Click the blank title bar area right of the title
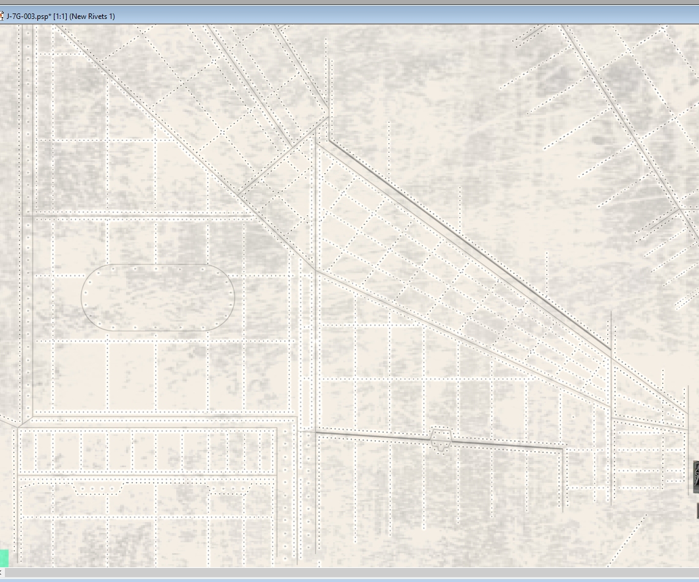The width and height of the screenshot is (699, 582). click(406, 17)
